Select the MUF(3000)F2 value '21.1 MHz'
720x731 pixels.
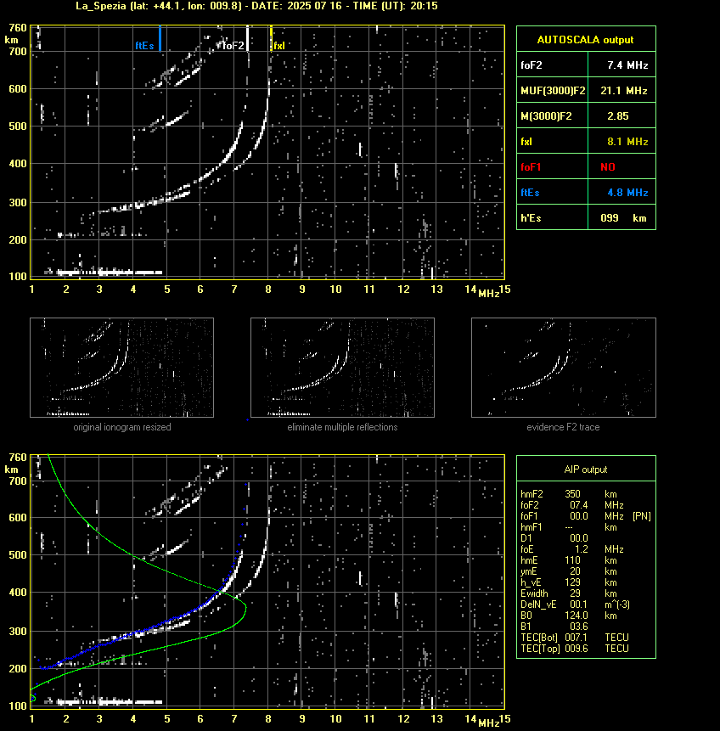tap(623, 91)
